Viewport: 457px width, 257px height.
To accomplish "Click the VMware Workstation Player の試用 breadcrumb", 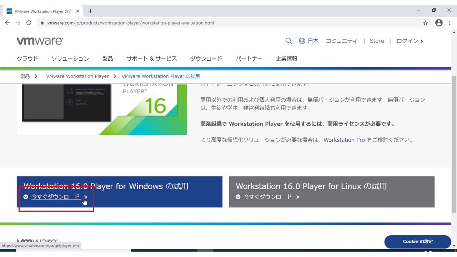I will pos(161,76).
